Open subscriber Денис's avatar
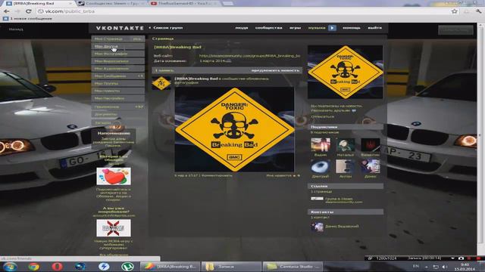The width and height of the screenshot is (485, 272). point(371,166)
